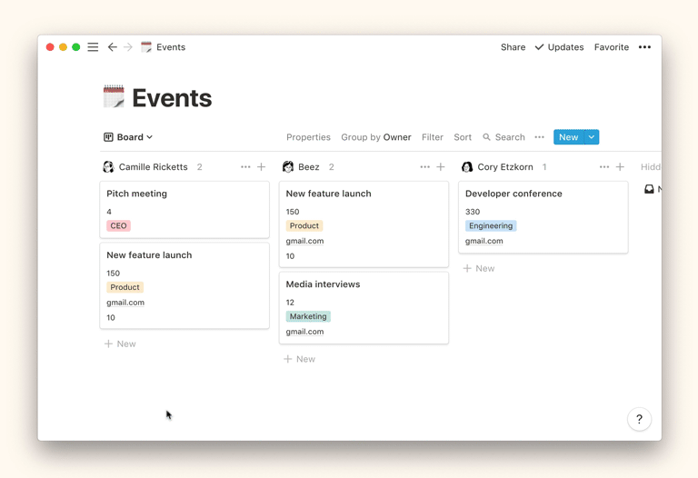Click the Share button
This screenshot has width=698, height=478.
[x=513, y=47]
